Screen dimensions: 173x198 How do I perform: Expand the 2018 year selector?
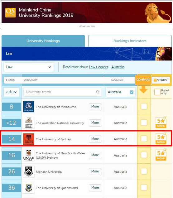11,92
